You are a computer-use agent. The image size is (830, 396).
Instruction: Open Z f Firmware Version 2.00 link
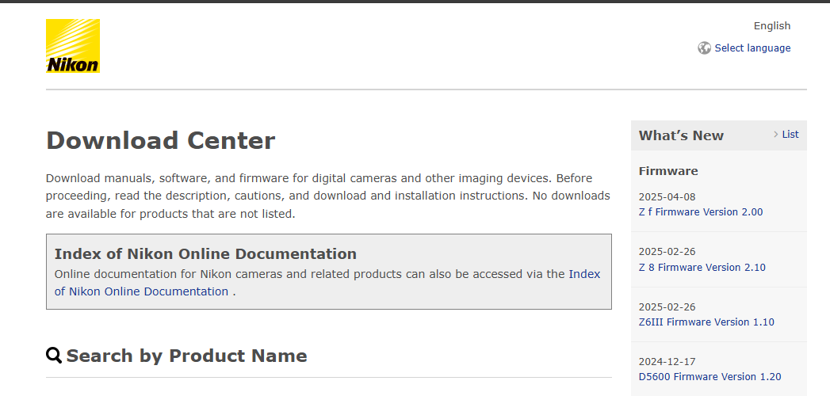(700, 212)
